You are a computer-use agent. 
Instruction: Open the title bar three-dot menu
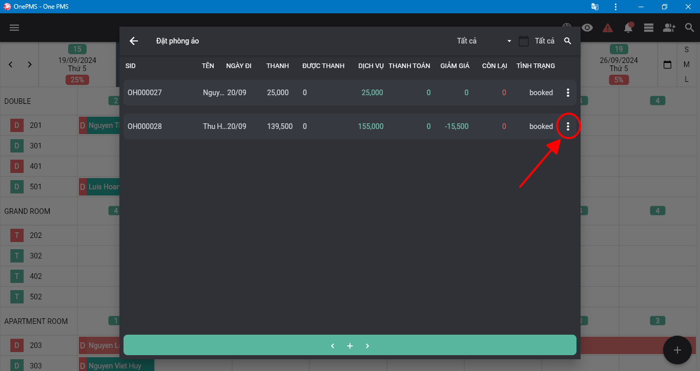pyautogui.click(x=615, y=7)
